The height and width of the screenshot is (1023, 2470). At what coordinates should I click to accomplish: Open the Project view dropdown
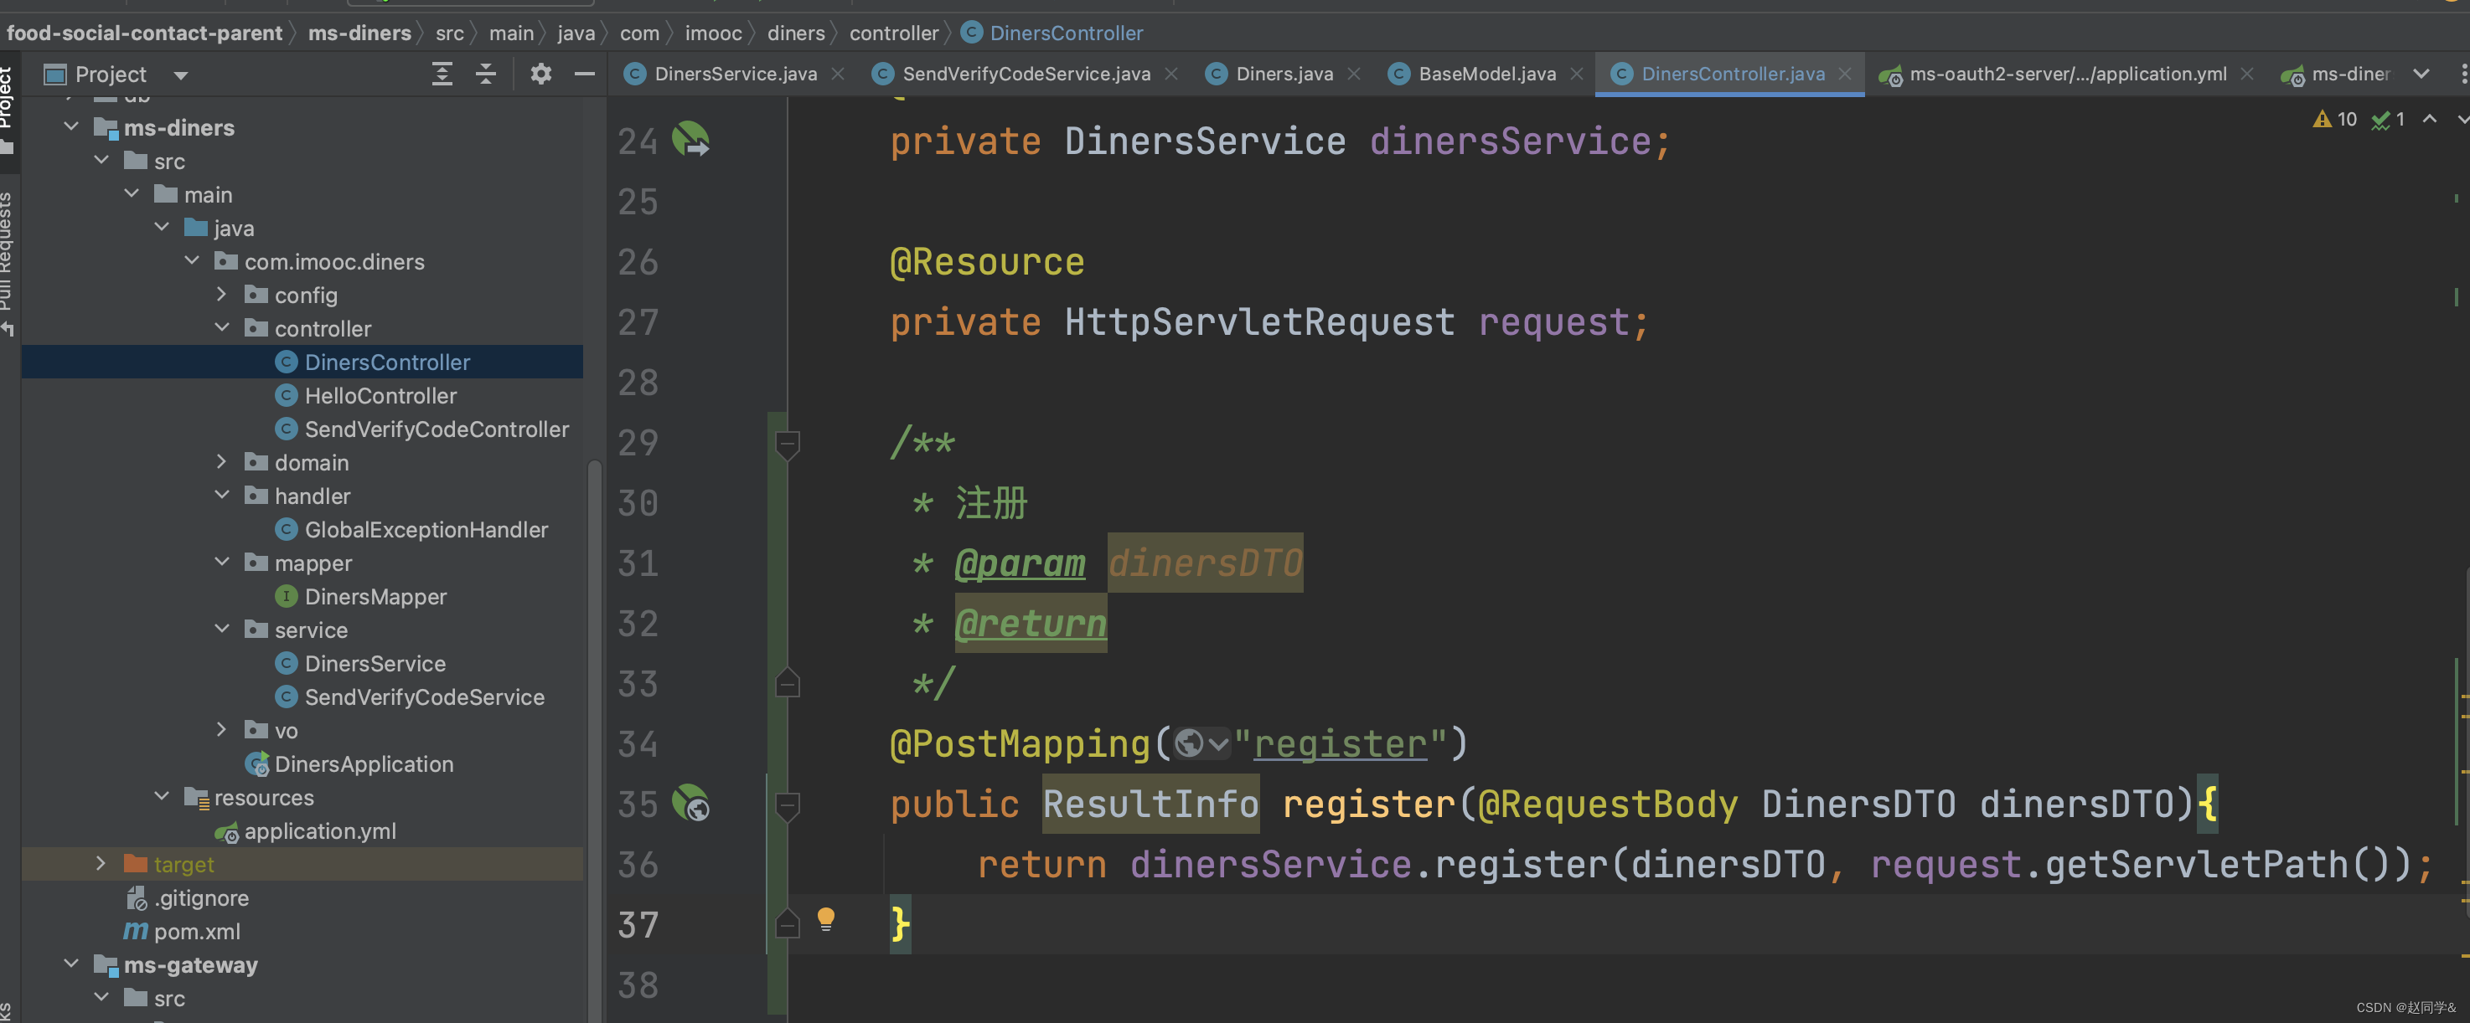tap(180, 75)
